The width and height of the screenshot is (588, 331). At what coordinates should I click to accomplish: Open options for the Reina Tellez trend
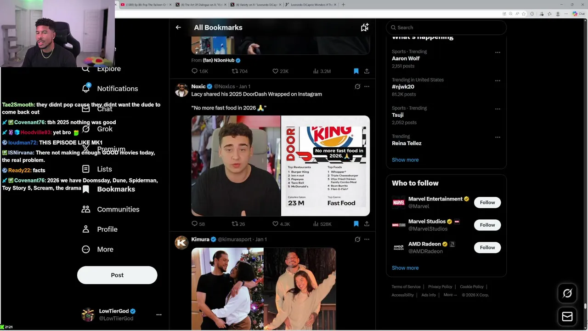click(498, 137)
